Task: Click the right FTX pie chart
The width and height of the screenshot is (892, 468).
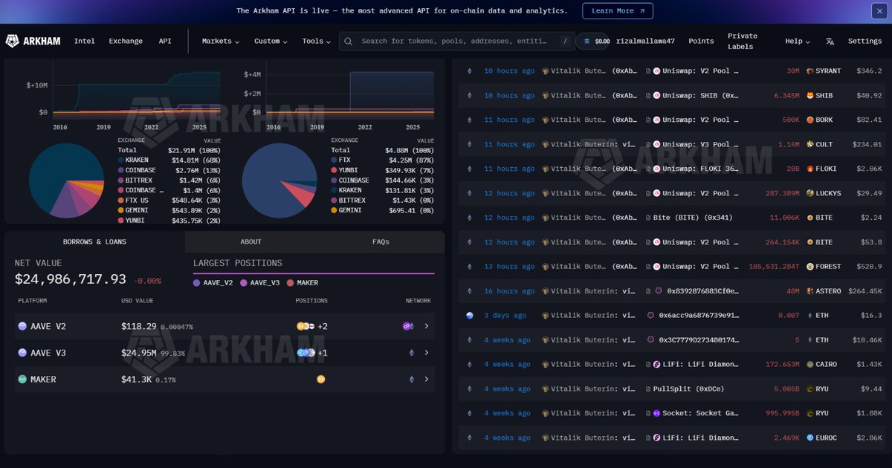Action: click(x=279, y=181)
